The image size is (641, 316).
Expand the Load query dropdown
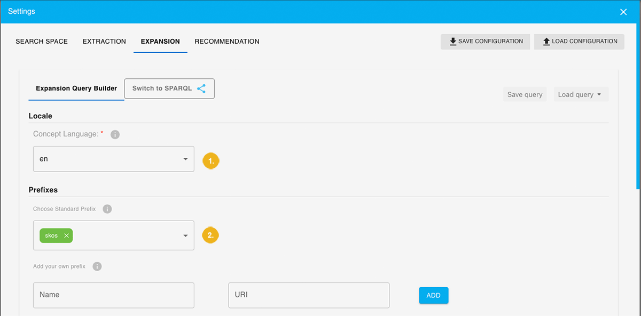pos(581,94)
